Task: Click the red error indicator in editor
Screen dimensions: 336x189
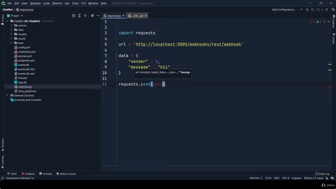Action: point(312,22)
